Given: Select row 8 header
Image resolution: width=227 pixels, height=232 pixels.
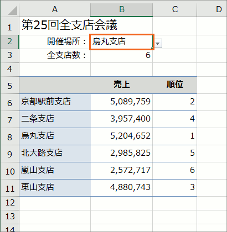Looking at the screenshot, I should 10,136.
